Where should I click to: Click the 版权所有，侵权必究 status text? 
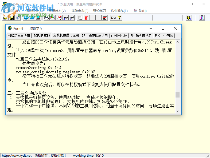(50, 156)
